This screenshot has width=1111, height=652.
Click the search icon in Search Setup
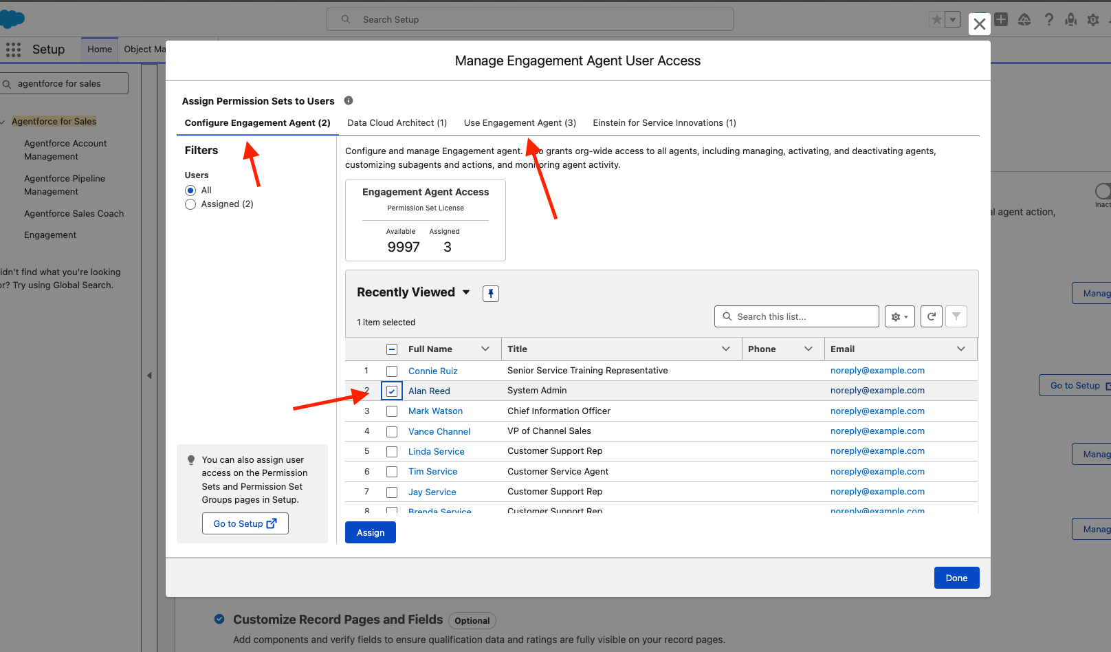346,19
